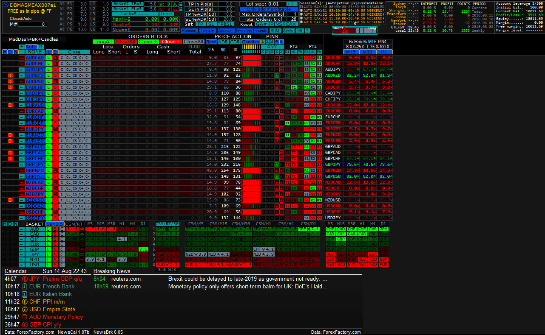
Task: Increase lot size with the plus button
Action: (x=289, y=4)
